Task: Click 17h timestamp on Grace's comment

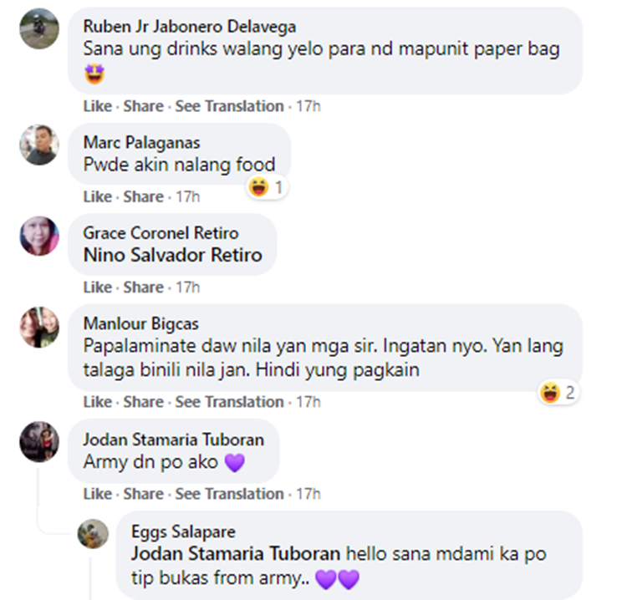Action: click(188, 287)
